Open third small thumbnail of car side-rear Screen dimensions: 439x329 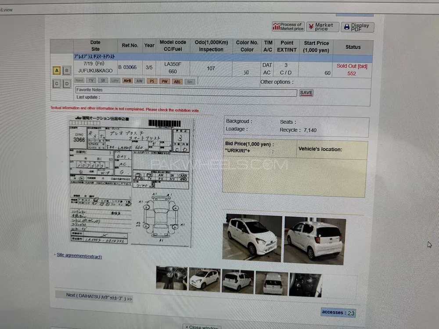(x=237, y=282)
